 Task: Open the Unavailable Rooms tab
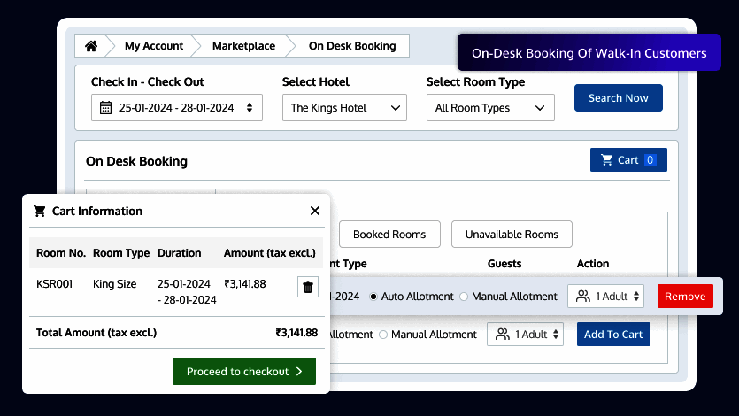click(512, 235)
